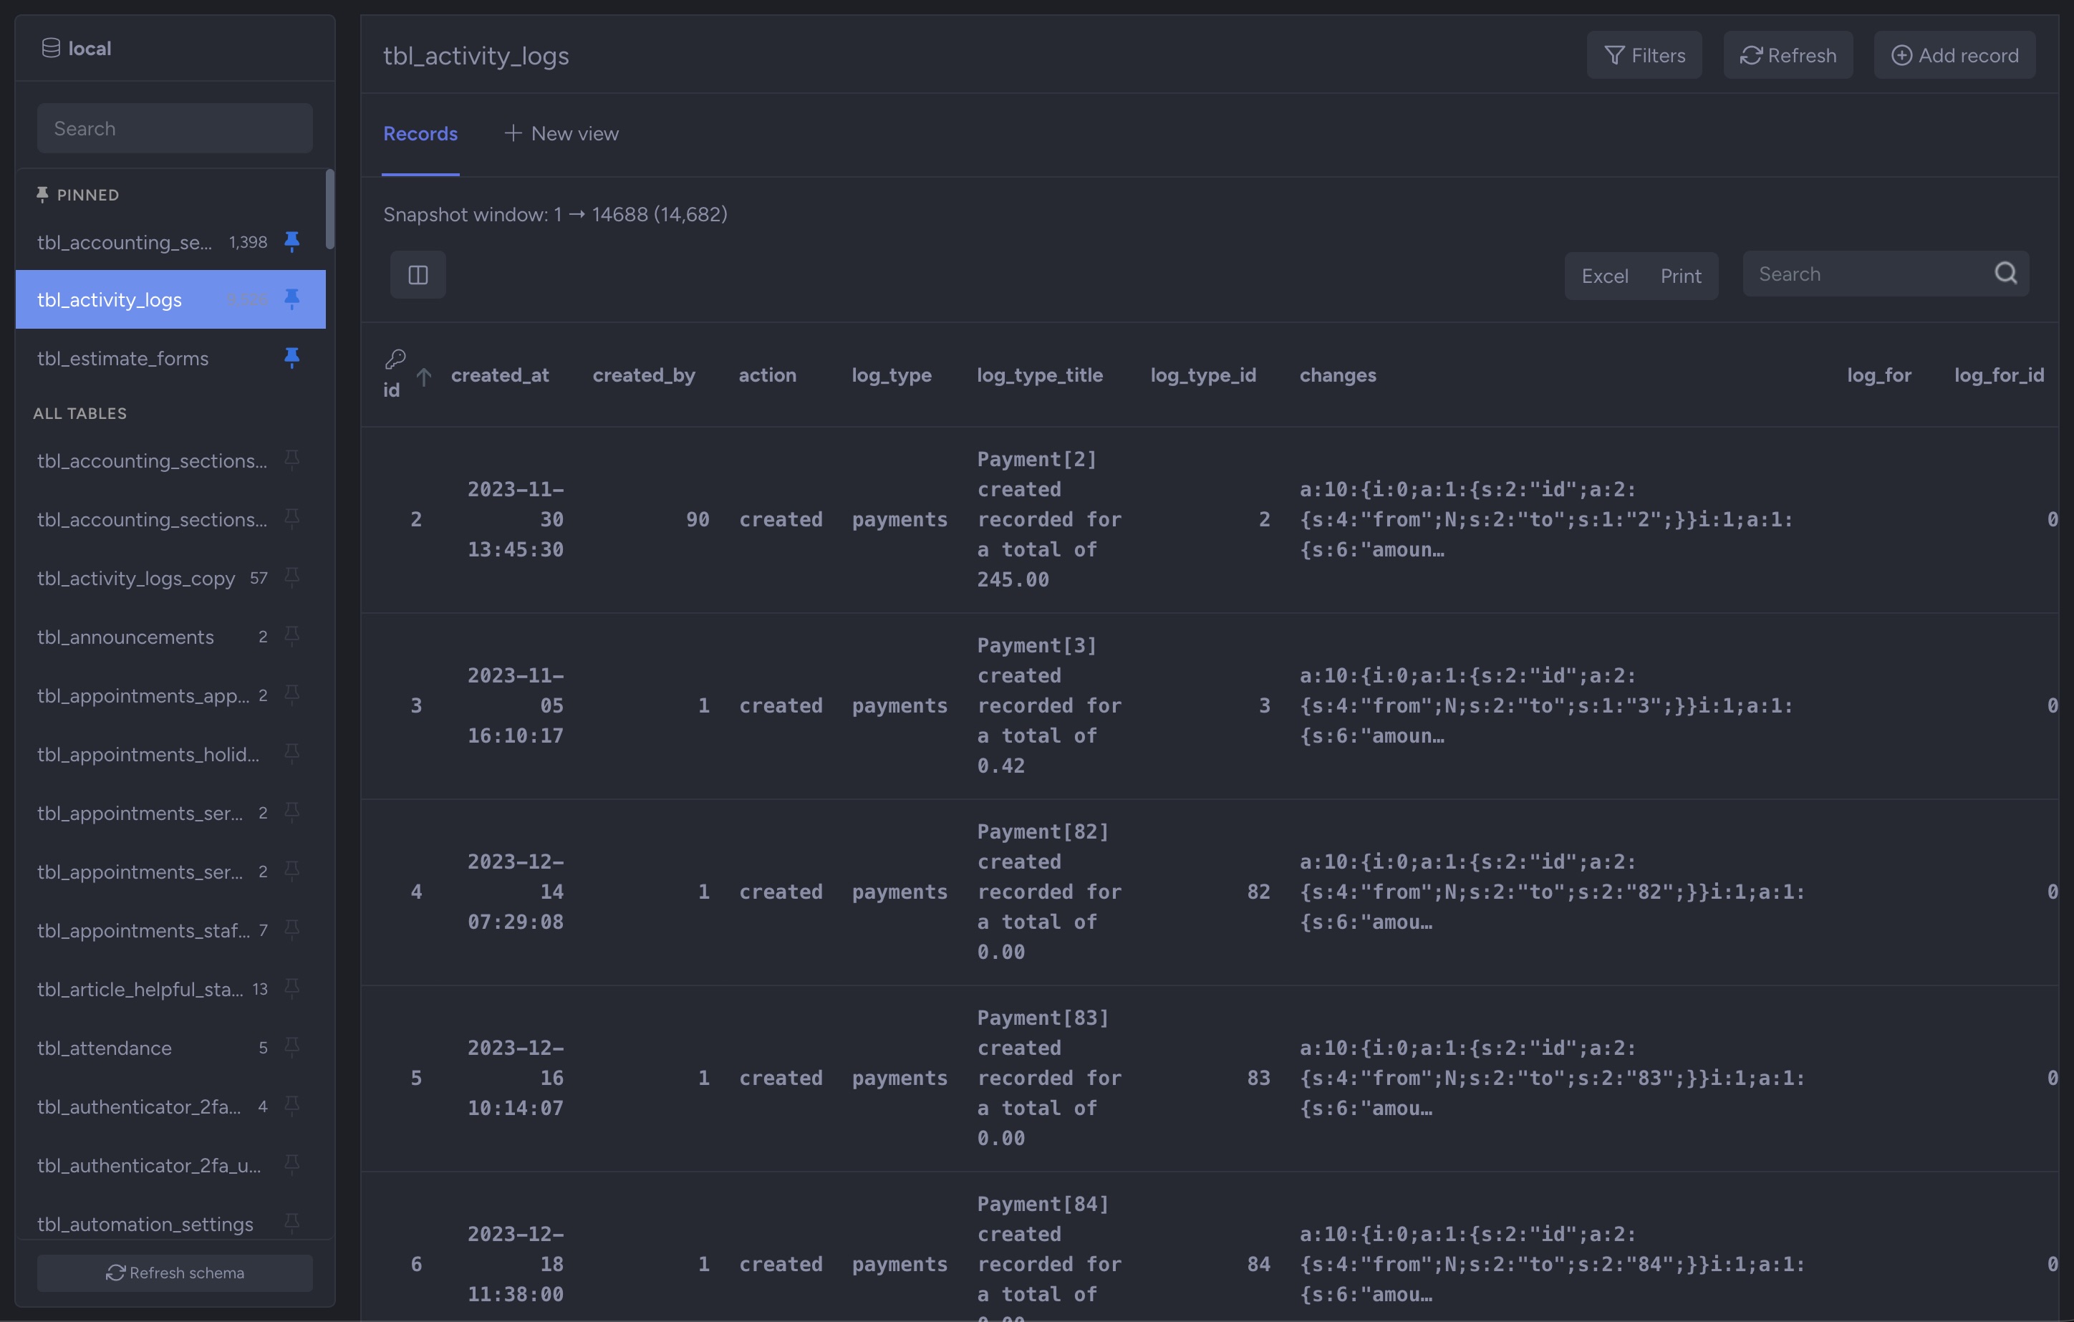Refresh the database schema
This screenshot has width=2074, height=1322.
[x=175, y=1272]
